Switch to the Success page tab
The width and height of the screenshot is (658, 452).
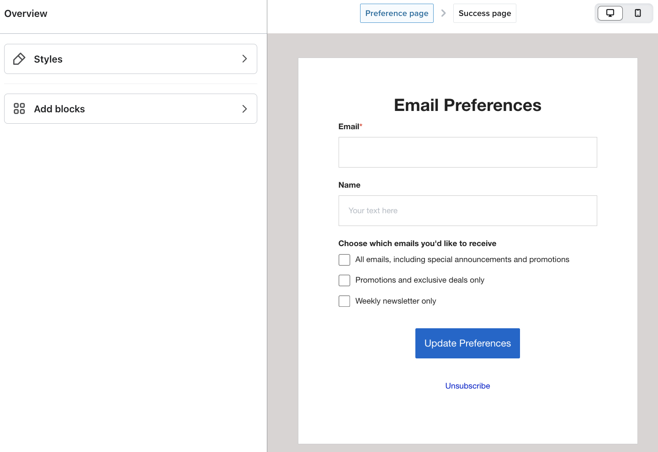tap(484, 13)
